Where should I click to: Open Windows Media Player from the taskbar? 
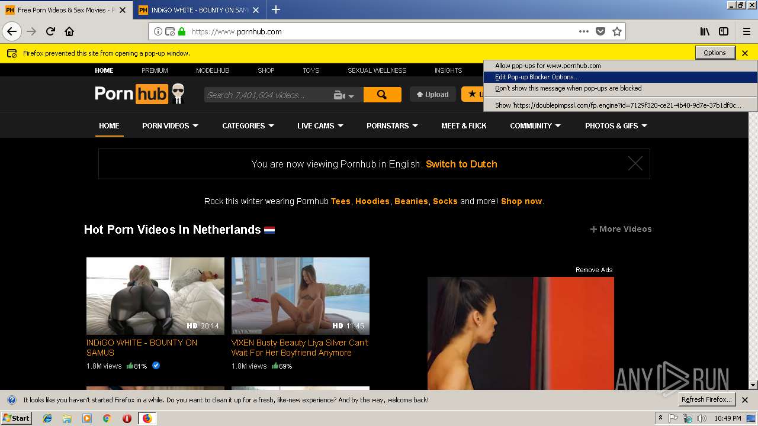tap(87, 418)
